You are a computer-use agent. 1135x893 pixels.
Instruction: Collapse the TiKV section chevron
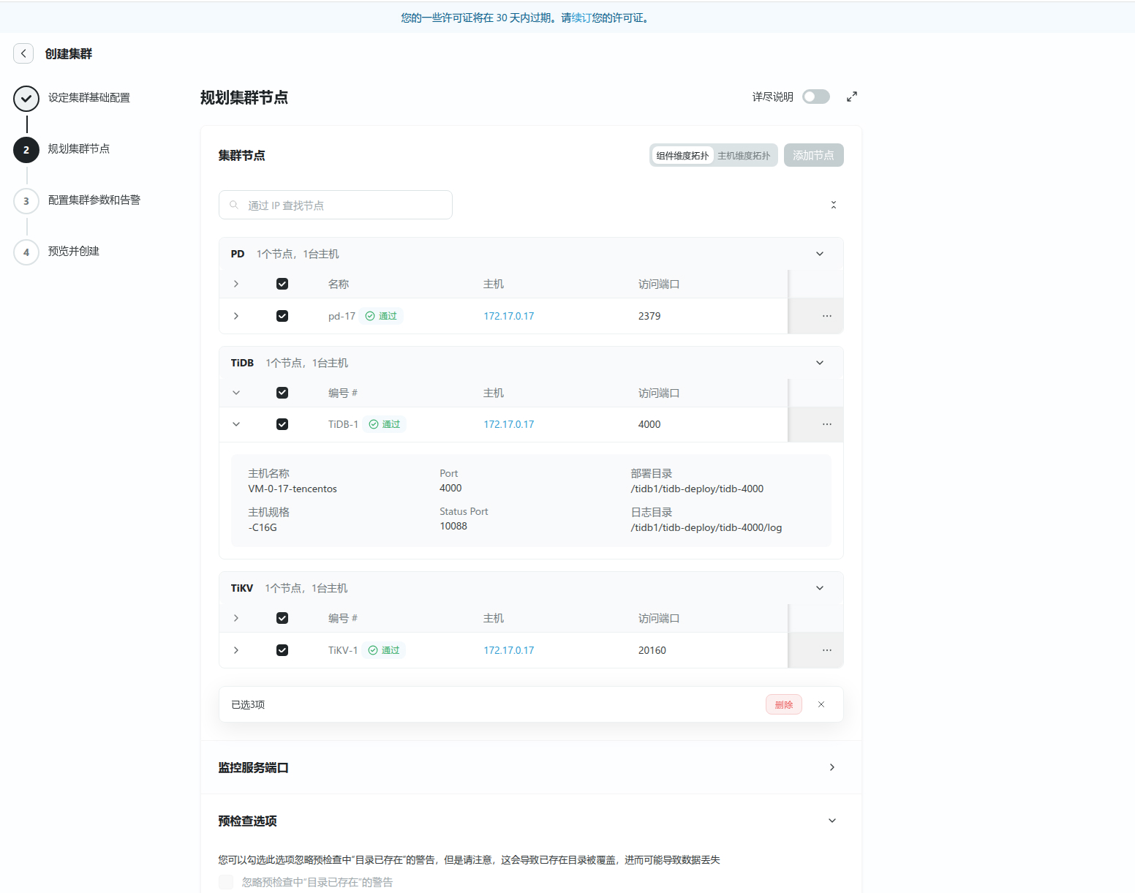click(820, 588)
